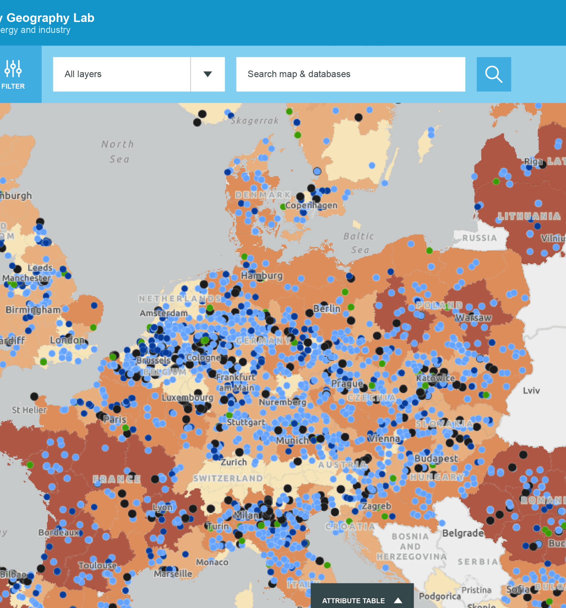This screenshot has height=608, width=566.
Task: Click the black marker left of Berlin label
Action: 309,313
